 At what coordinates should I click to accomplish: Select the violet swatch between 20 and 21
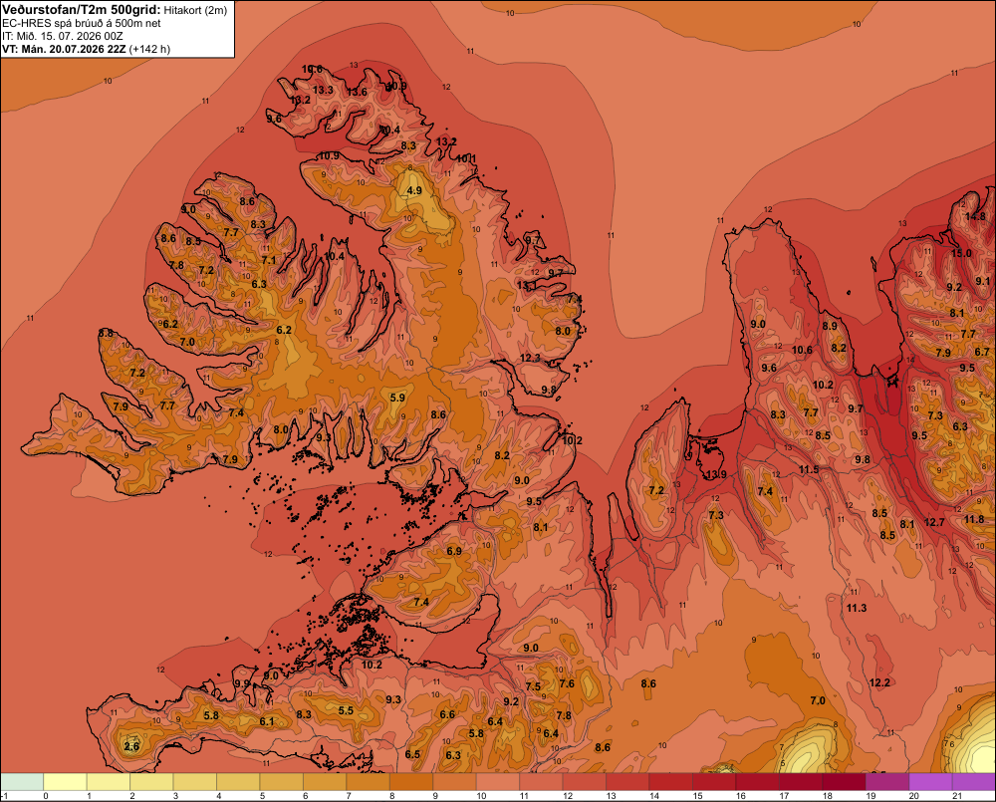click(930, 781)
